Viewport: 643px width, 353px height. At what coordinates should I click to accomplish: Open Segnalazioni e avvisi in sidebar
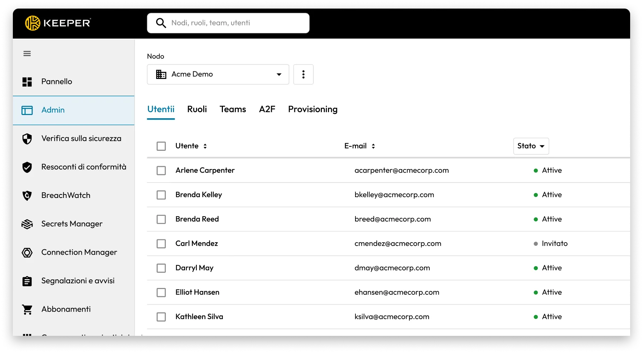coord(74,281)
